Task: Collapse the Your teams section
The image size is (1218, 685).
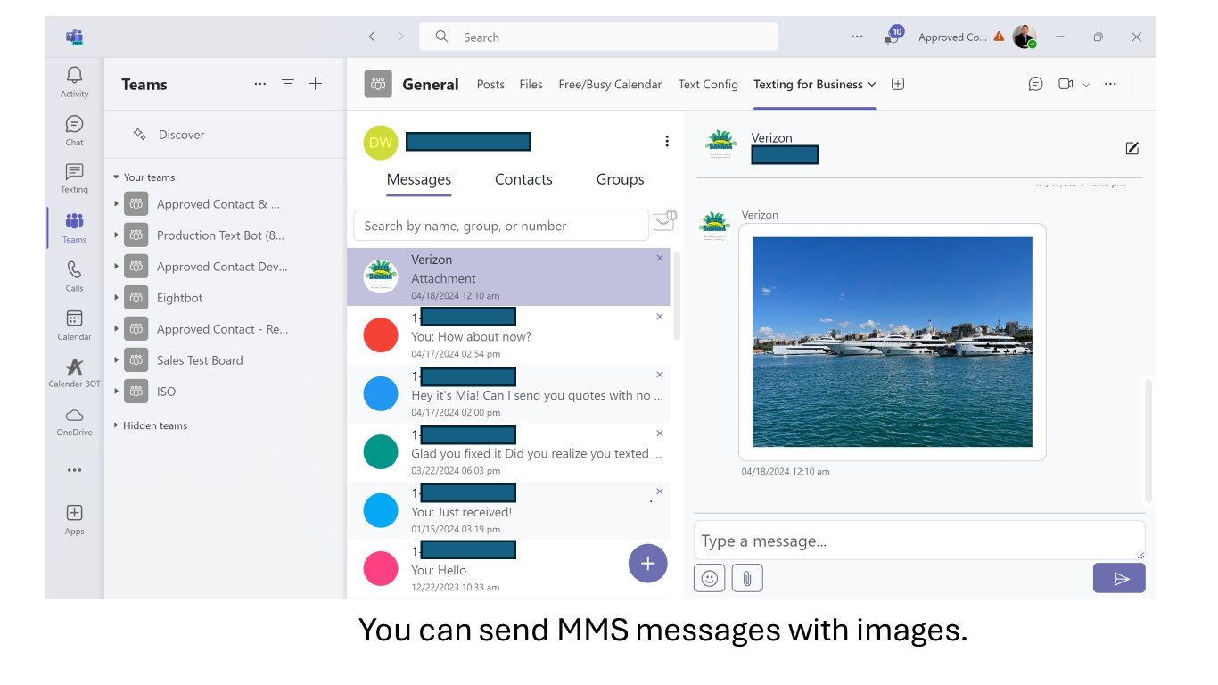Action: (116, 177)
